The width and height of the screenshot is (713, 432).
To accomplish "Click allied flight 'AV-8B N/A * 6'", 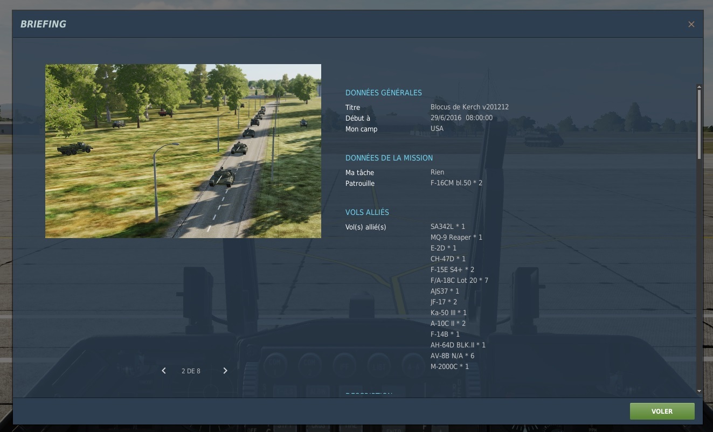I will click(453, 356).
